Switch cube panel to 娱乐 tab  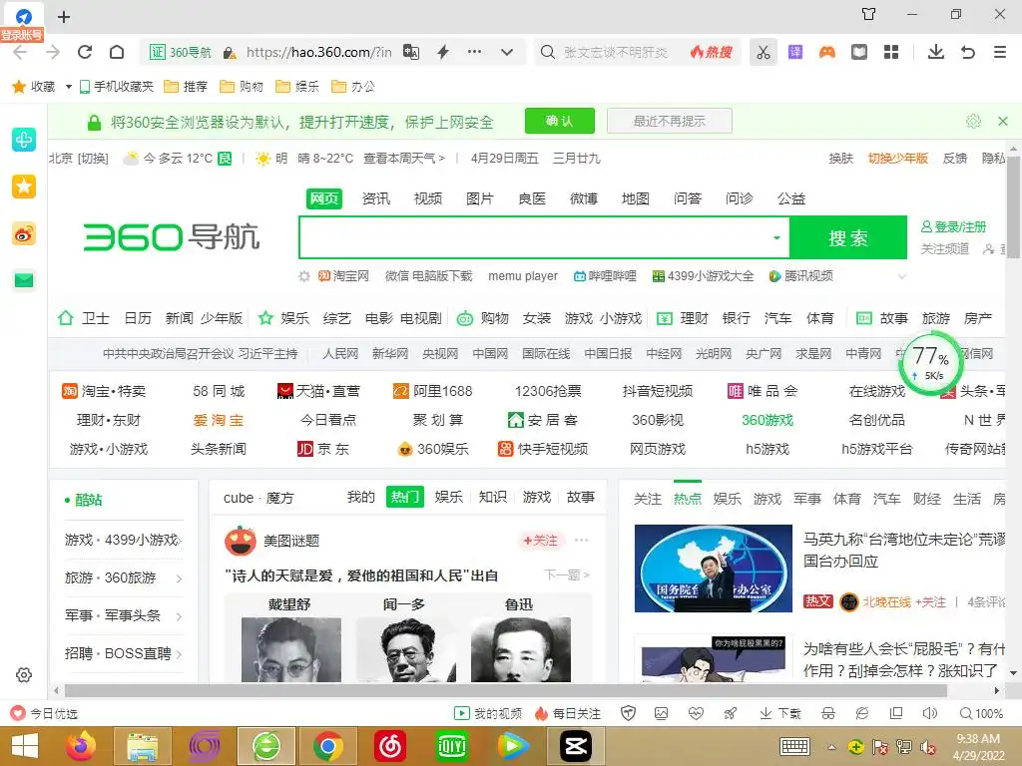[x=448, y=497]
